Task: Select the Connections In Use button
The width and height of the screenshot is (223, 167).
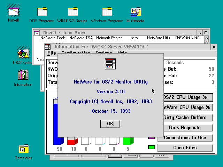Action: point(185,138)
